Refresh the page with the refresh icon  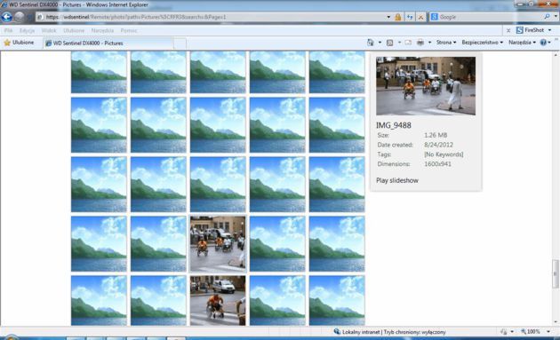pos(410,17)
